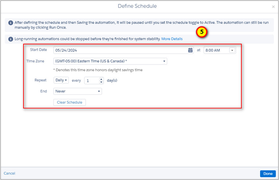Screen dimensions: 279x180
Task: Open the Time Zone dropdown
Action: click(110, 61)
